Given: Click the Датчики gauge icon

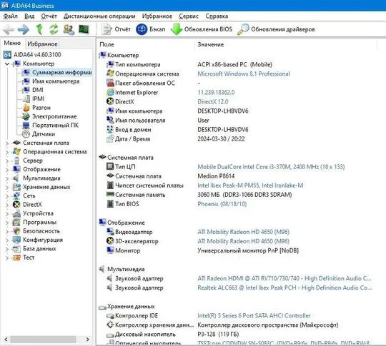Looking at the screenshot, I should [x=26, y=134].
